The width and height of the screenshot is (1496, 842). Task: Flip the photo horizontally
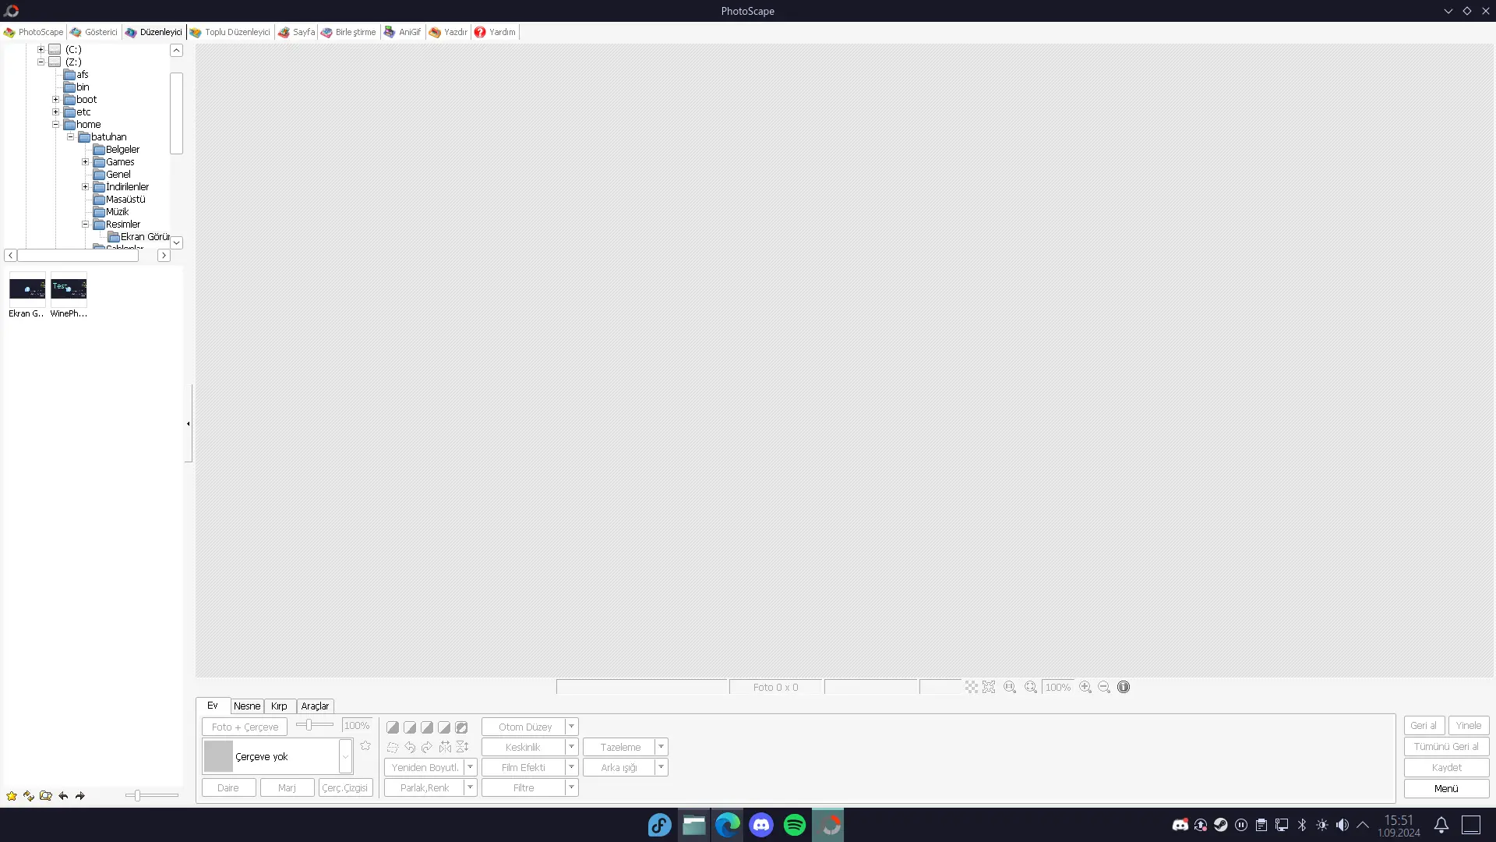click(445, 747)
